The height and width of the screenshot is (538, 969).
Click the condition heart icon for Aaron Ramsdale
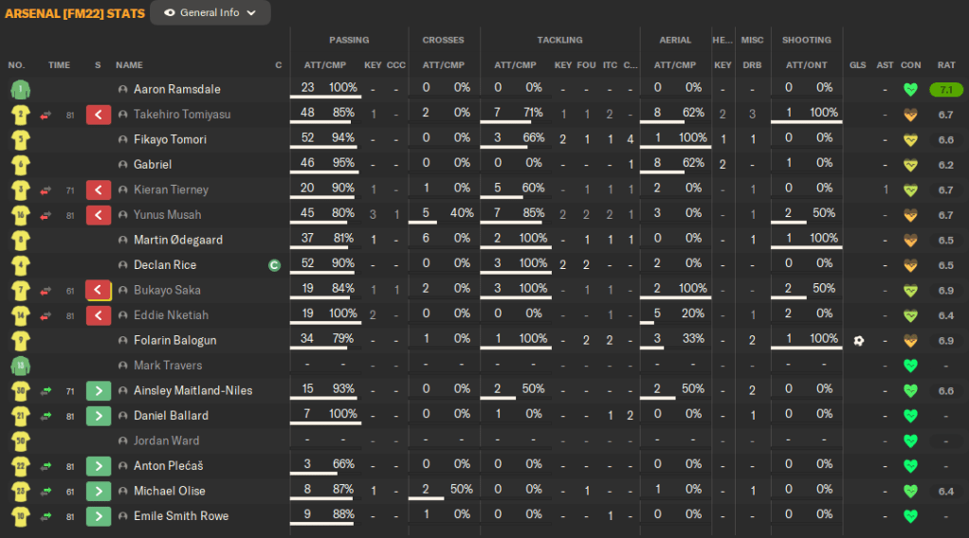click(x=910, y=90)
